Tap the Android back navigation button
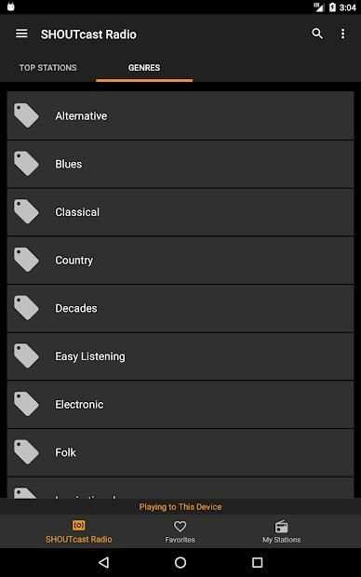 tap(104, 562)
